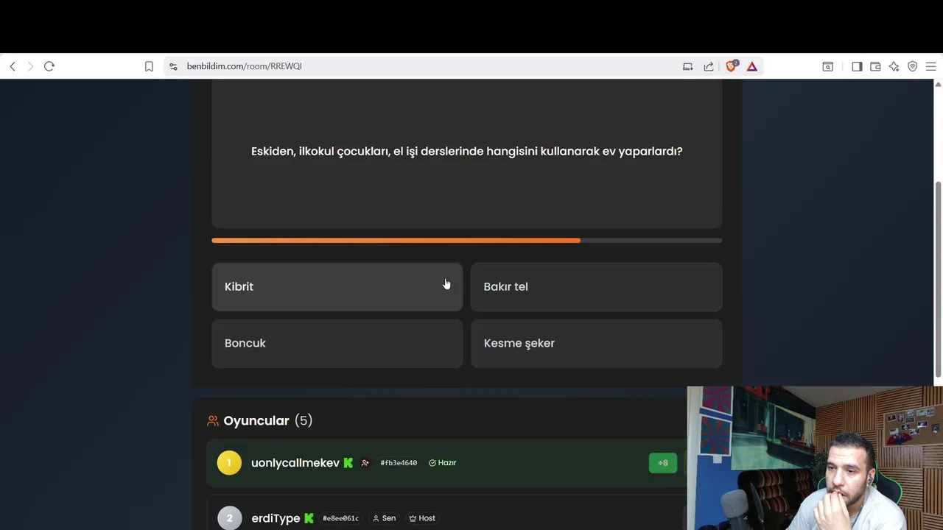The image size is (943, 530).
Task: Click the #e8ee061c tag
Action: pyautogui.click(x=340, y=518)
